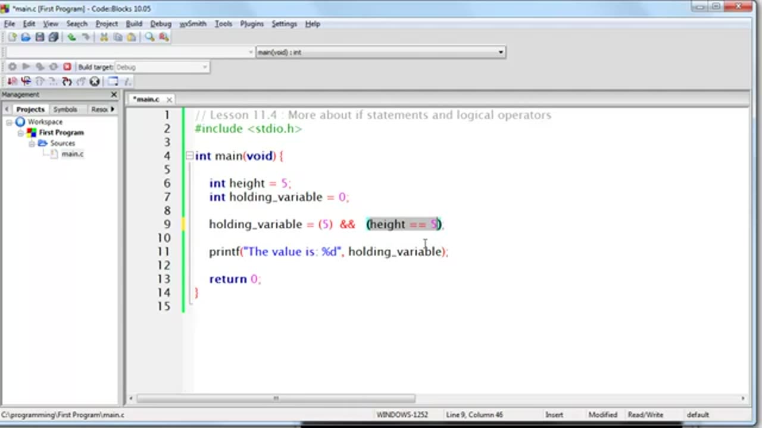
Task: Click the Next line debug icon
Action: point(39,81)
